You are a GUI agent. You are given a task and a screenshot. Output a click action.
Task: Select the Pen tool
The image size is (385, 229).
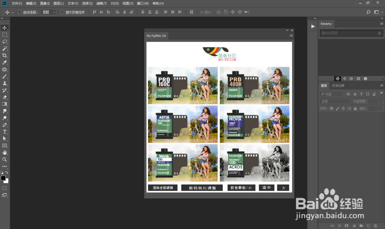(4, 125)
